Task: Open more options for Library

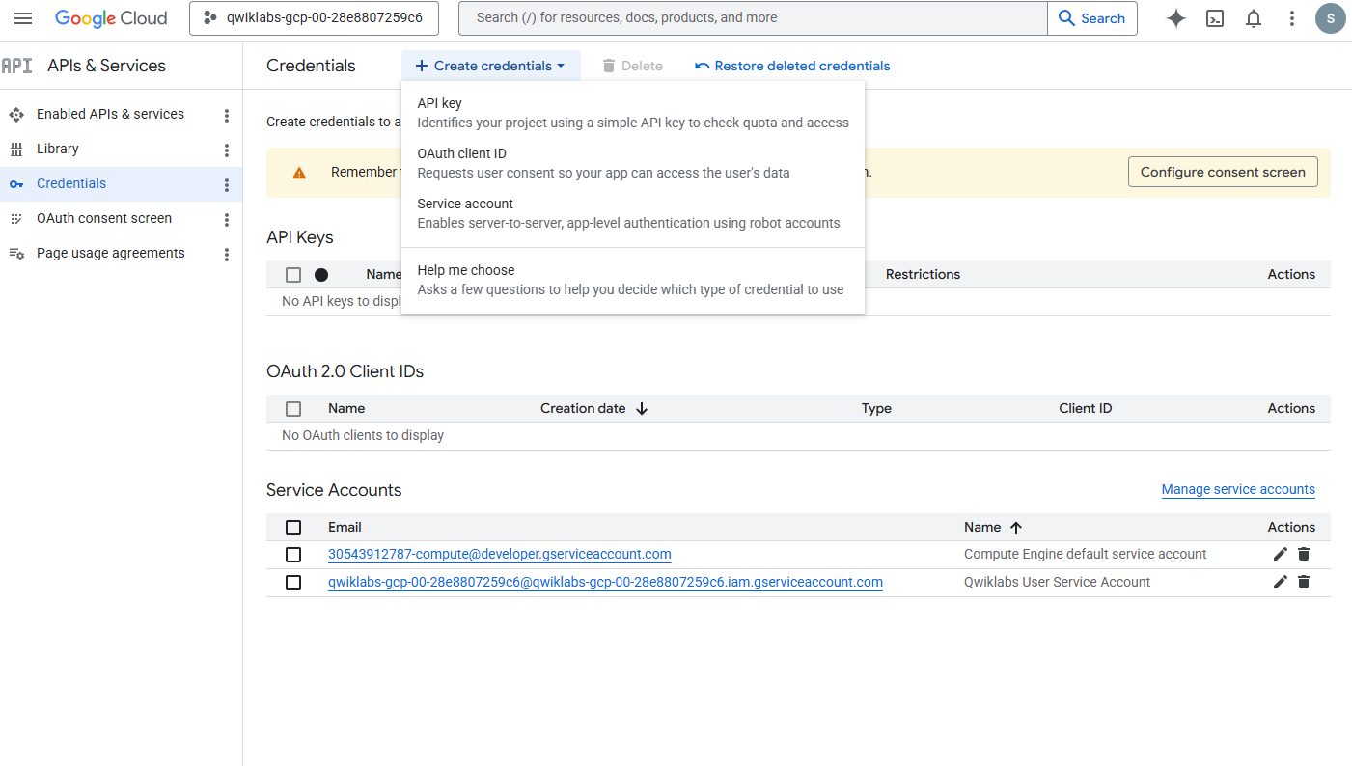Action: (x=227, y=150)
